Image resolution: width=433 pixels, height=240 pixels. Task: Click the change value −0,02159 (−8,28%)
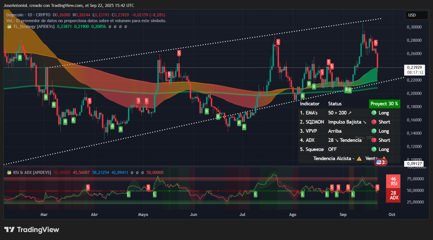148,15
